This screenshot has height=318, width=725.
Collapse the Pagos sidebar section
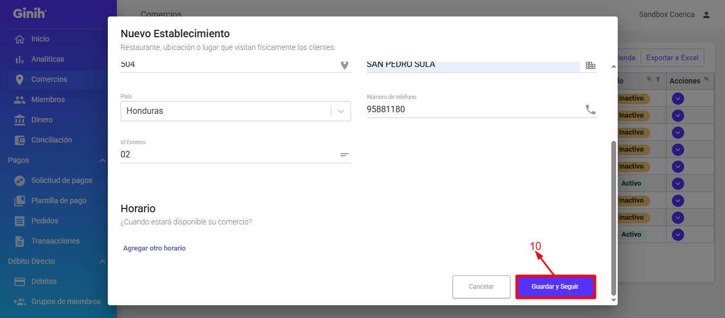(103, 161)
